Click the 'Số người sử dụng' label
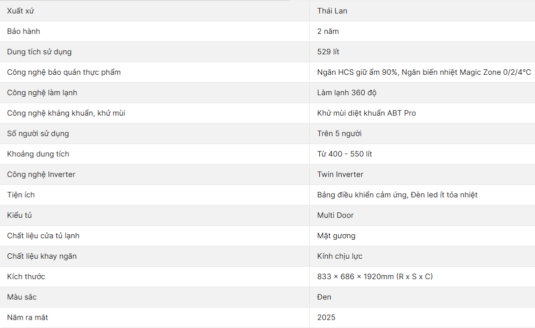This screenshot has width=535, height=328. click(x=38, y=134)
